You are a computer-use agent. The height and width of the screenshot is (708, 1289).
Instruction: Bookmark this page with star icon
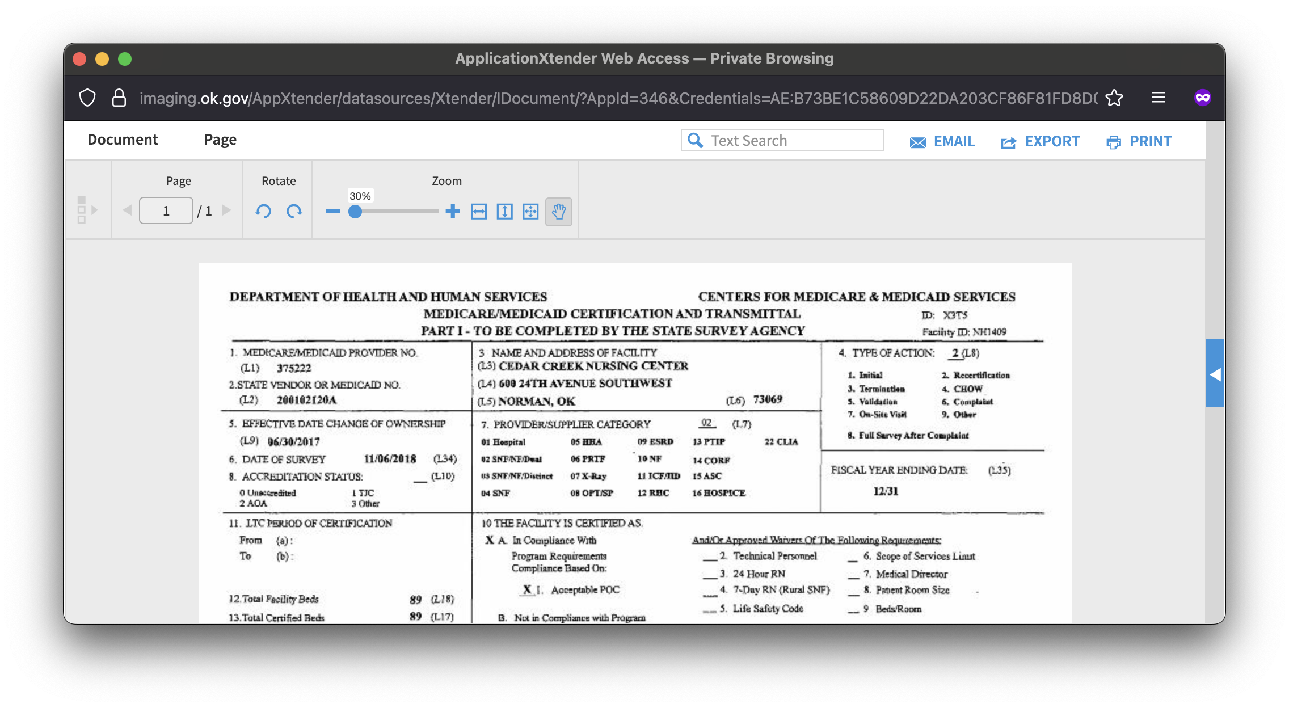point(1114,98)
